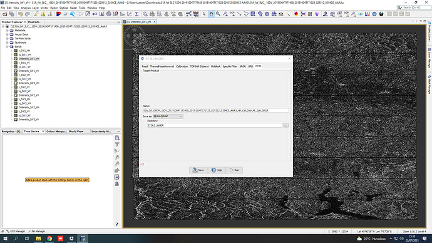The image size is (432, 243).
Task: Open the File menu
Action: pos(3,8)
